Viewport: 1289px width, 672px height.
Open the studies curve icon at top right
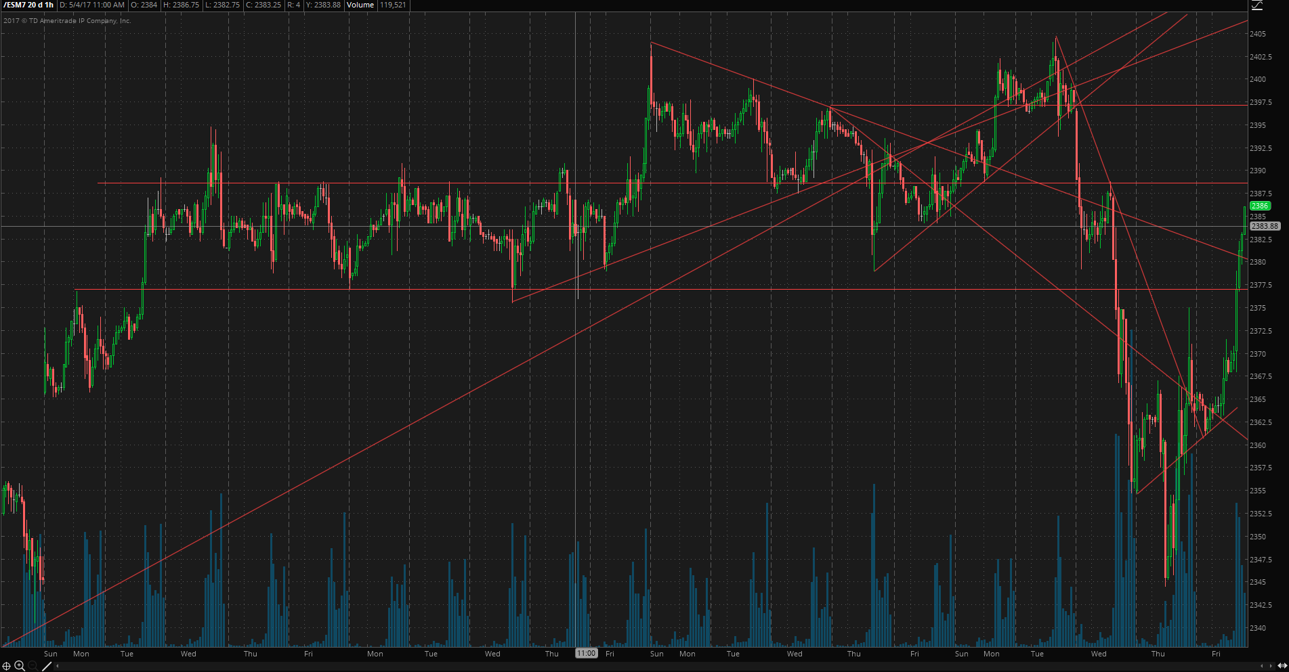1256,5
